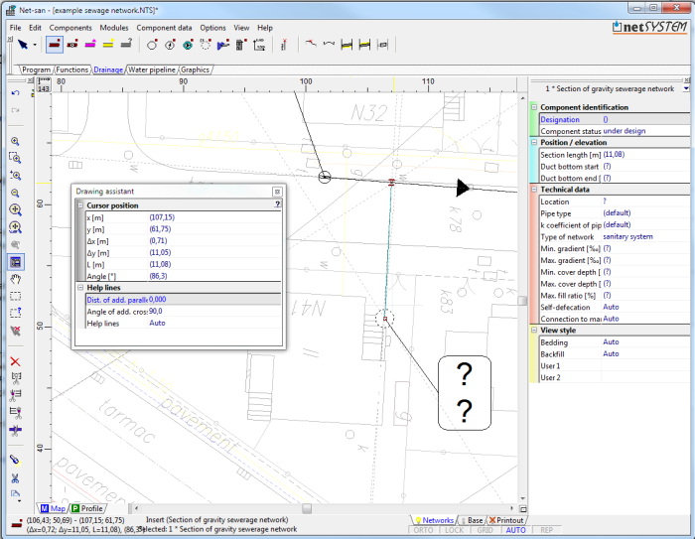
Task: Toggle GRID mode in status bar
Action: 485,530
